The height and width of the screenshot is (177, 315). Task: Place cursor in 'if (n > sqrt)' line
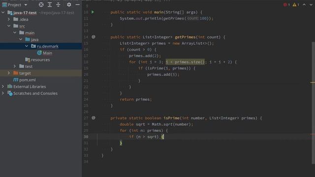tap(146, 137)
